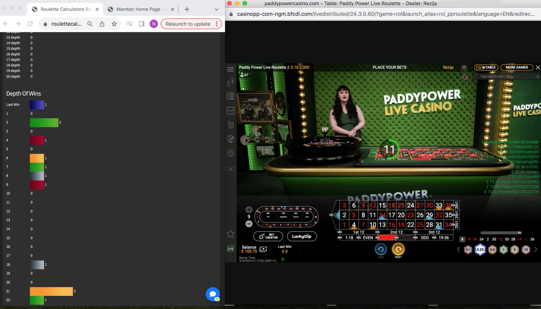The width and height of the screenshot is (541, 309).
Task: Open the history document icon in casino sidebar
Action: tap(230, 125)
